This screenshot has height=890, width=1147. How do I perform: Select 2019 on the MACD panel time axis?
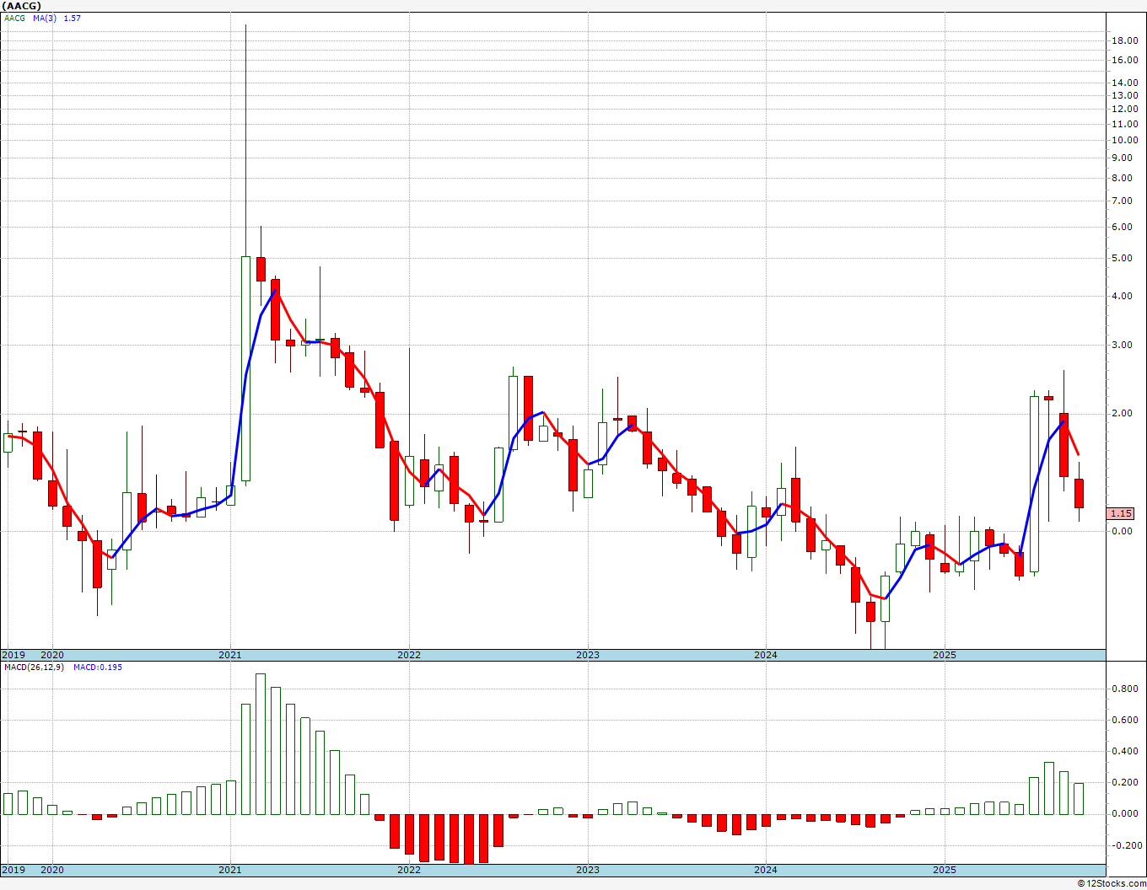(x=13, y=870)
